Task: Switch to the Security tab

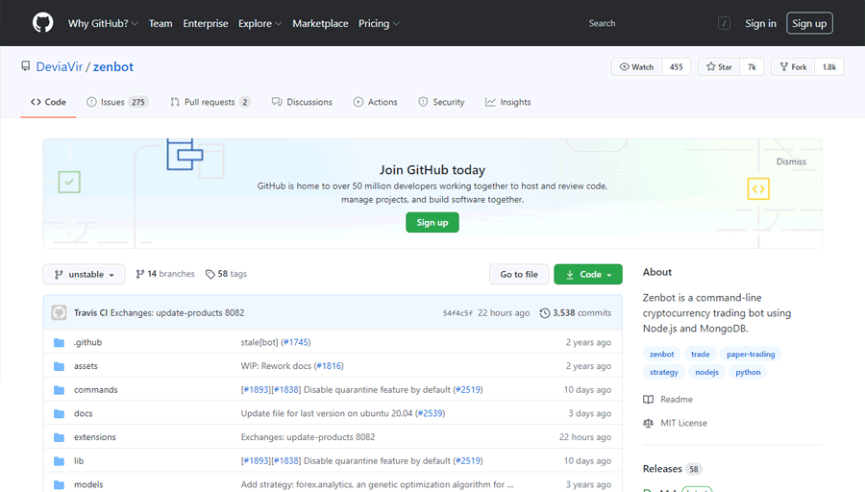Action: pyautogui.click(x=441, y=102)
